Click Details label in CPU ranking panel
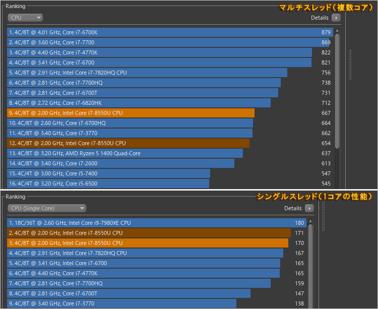Screen dimensions: 378x309 pyautogui.click(x=320, y=18)
